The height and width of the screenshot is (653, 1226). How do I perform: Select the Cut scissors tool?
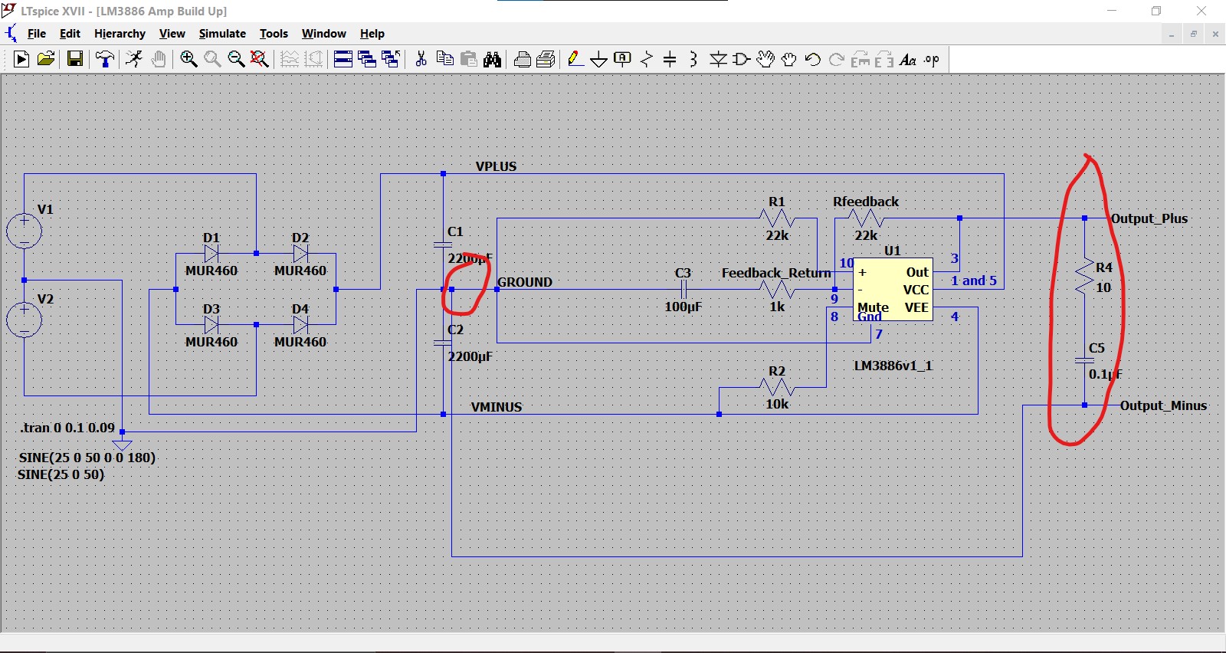(x=421, y=59)
